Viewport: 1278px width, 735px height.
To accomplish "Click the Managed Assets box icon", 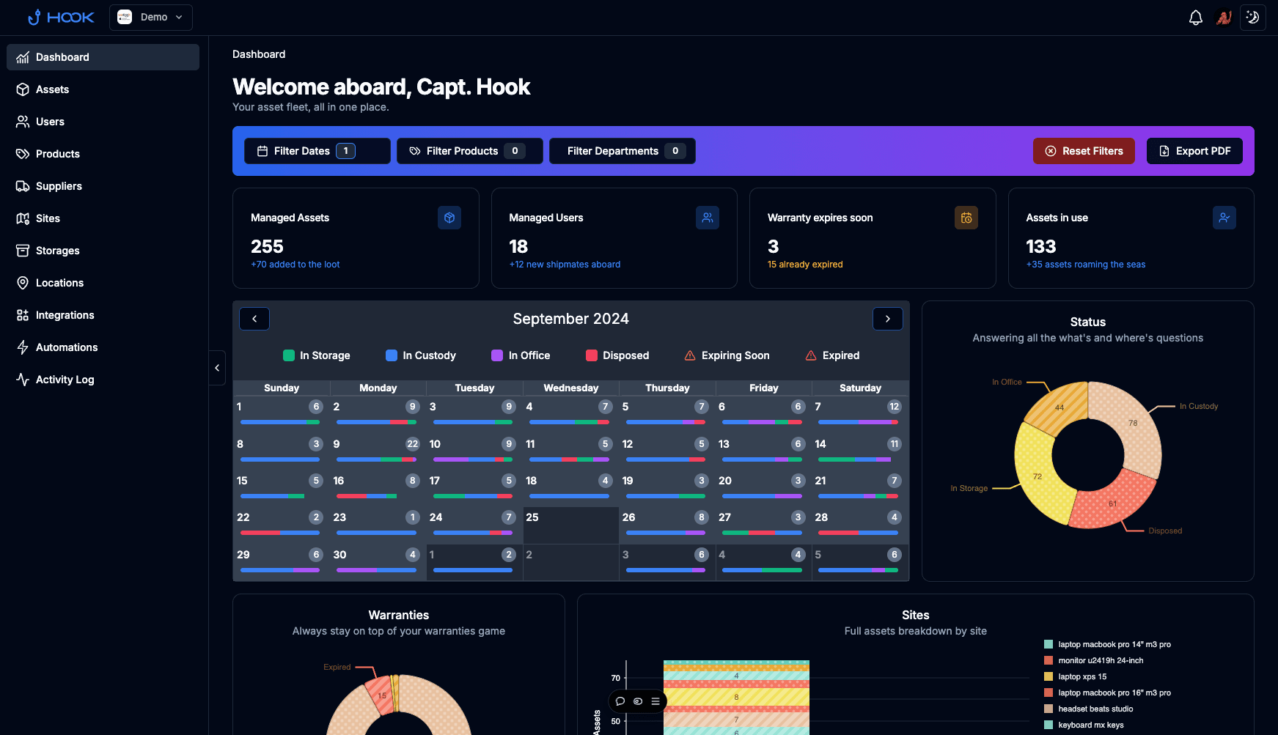I will [x=449, y=218].
